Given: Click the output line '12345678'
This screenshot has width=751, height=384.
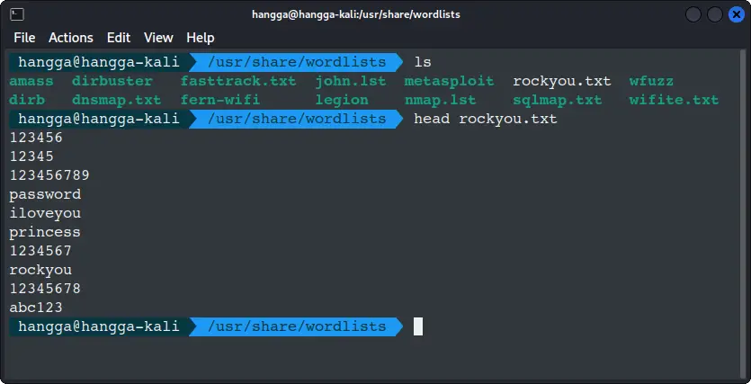Looking at the screenshot, I should pyautogui.click(x=45, y=289).
